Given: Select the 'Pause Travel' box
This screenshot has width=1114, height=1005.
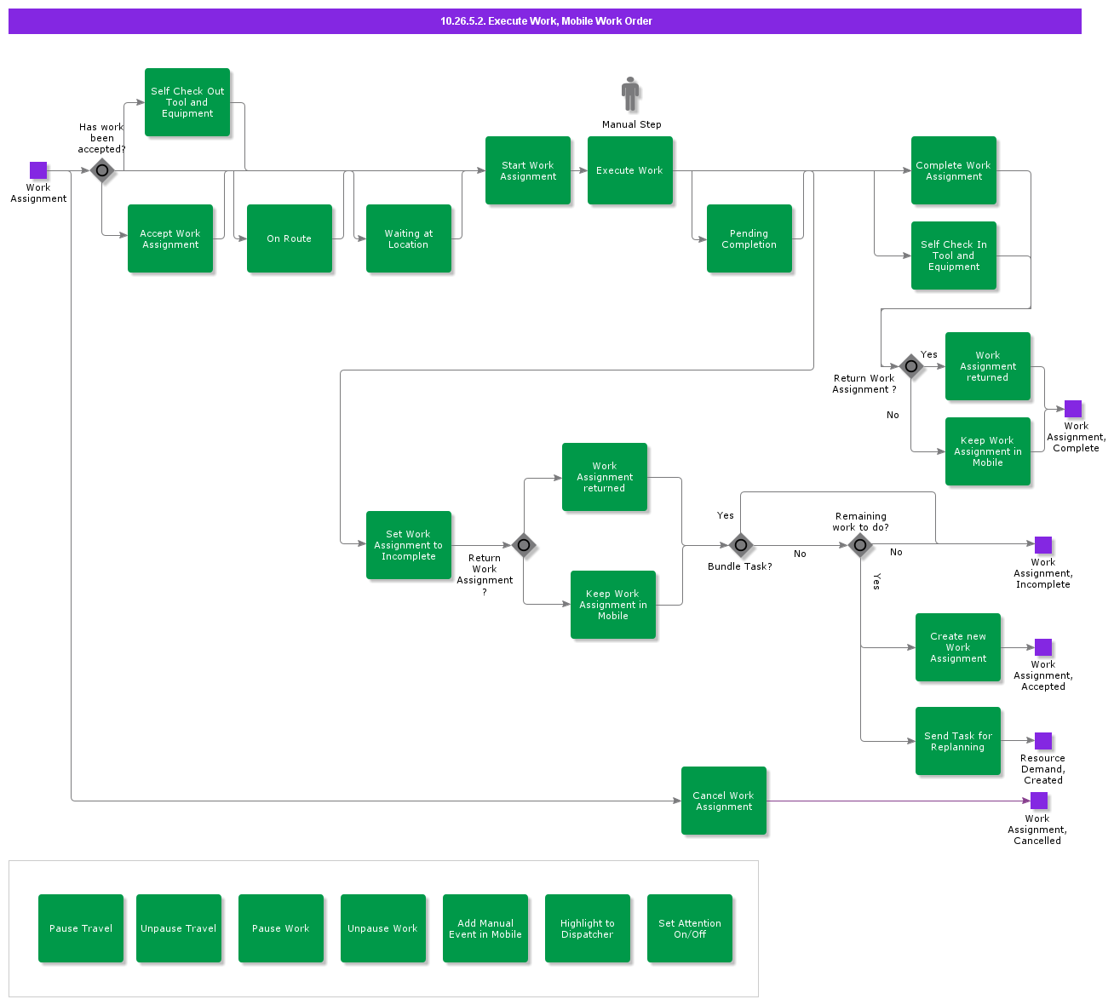Looking at the screenshot, I should click(81, 928).
